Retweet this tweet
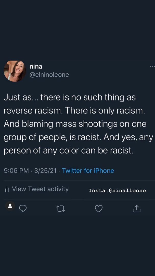155x276 pixels. pos(61,209)
